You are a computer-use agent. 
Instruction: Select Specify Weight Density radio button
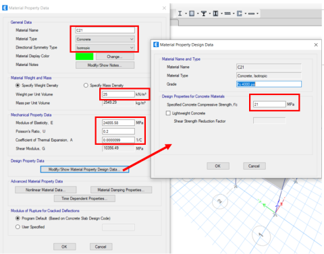18,86
